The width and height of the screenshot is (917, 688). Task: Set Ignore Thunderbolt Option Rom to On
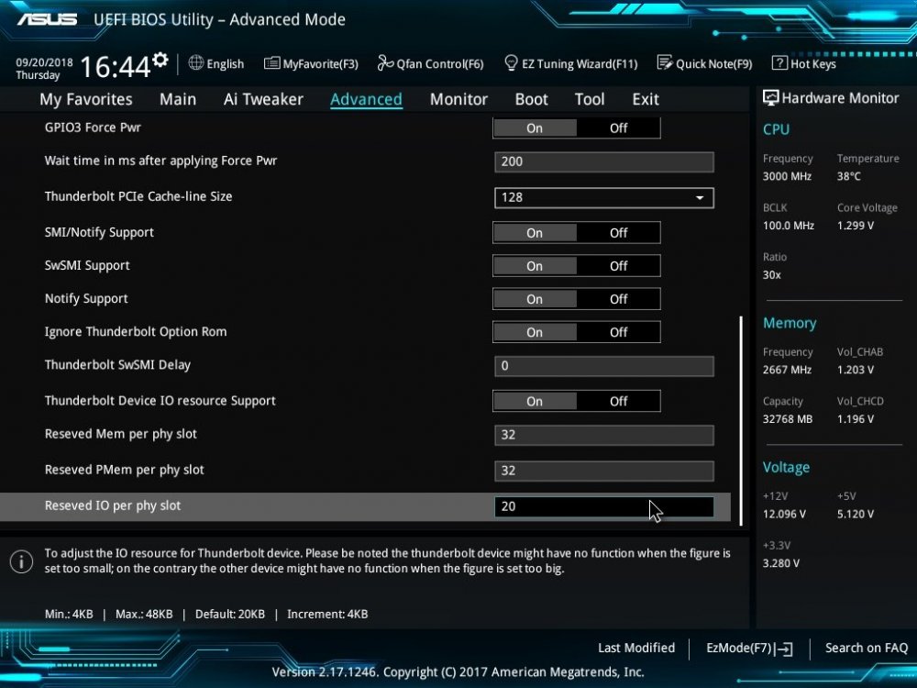coord(535,332)
